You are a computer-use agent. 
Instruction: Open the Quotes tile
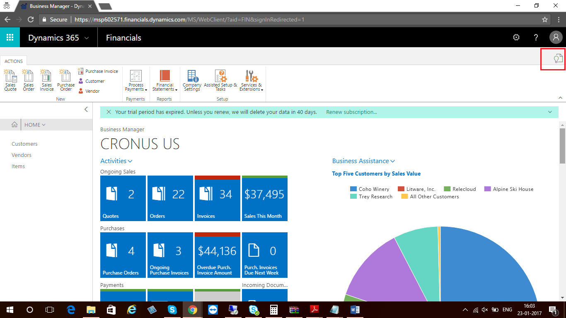[123, 198]
